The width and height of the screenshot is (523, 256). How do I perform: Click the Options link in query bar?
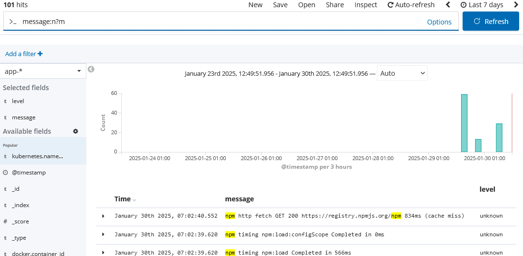(x=439, y=22)
